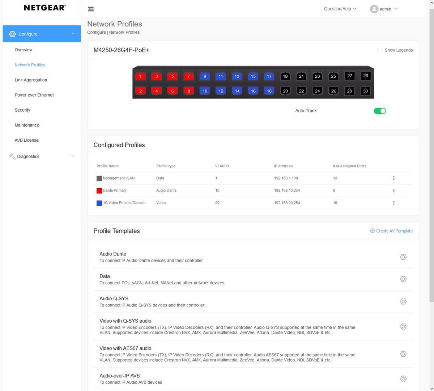
Task: Select blue port 15 on the switch
Action: point(253,76)
